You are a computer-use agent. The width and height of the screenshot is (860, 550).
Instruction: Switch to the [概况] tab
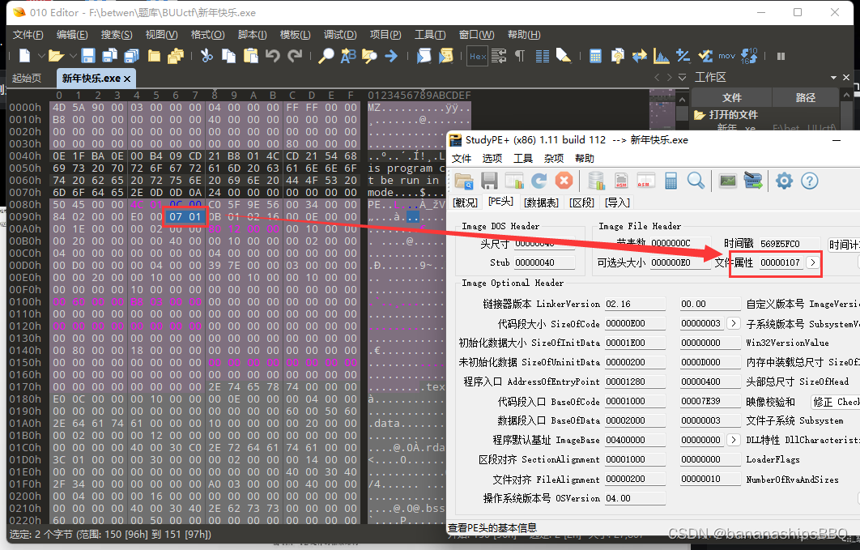(x=466, y=203)
